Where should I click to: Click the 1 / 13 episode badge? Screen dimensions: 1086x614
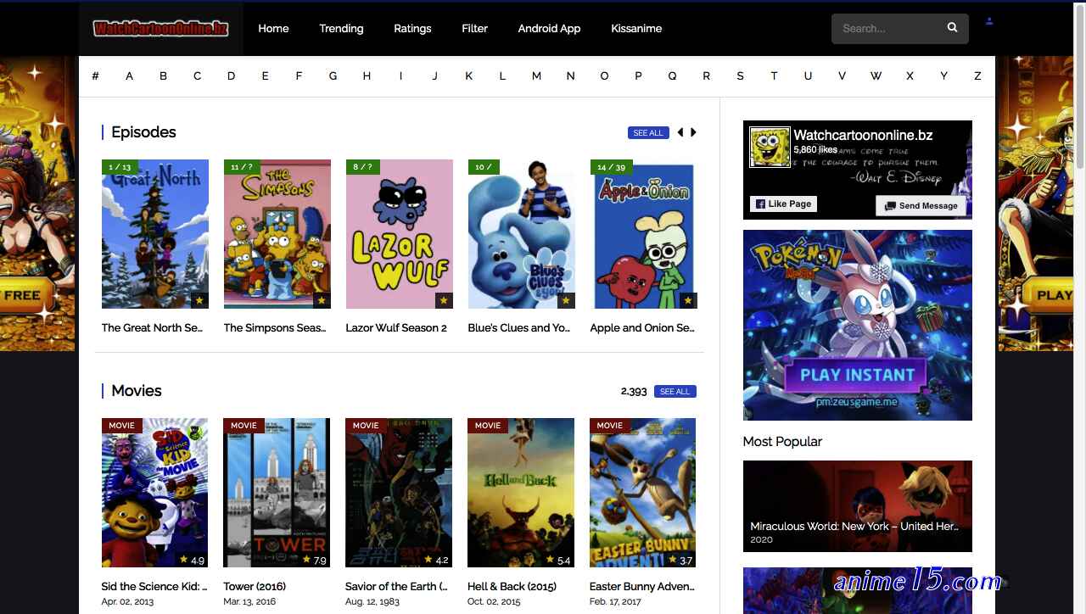click(120, 167)
